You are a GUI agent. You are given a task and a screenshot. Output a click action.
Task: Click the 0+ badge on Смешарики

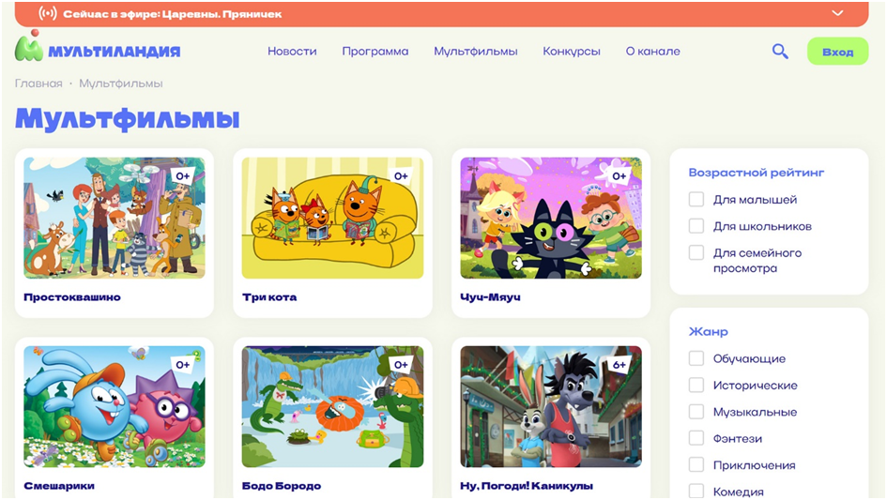(183, 365)
